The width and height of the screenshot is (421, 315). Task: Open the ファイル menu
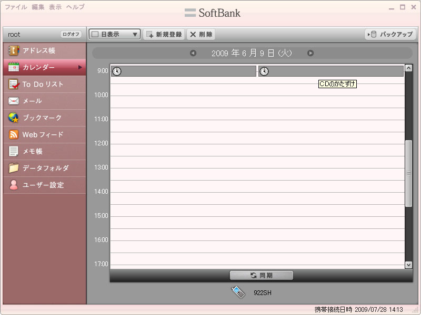[x=16, y=7]
